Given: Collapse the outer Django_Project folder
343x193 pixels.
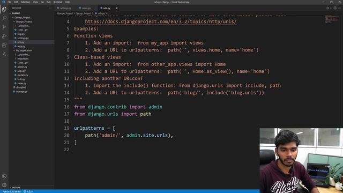Looking at the screenshot, I should tap(22, 18).
